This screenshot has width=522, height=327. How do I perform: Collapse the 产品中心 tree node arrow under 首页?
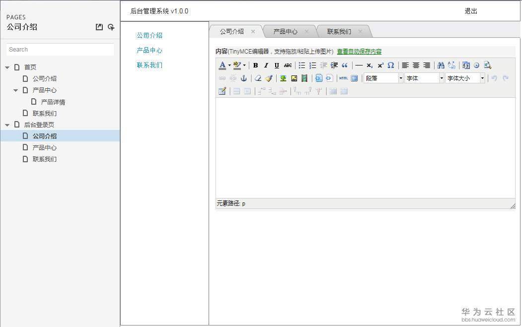click(16, 90)
